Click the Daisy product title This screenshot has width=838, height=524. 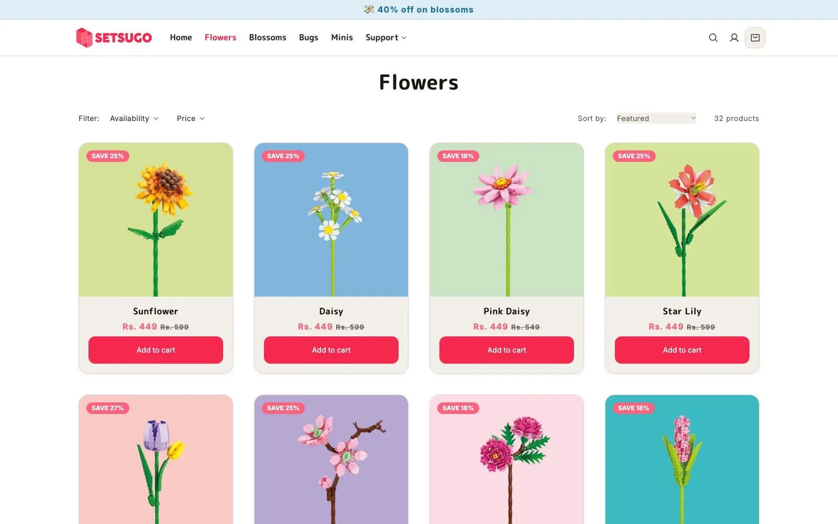331,311
